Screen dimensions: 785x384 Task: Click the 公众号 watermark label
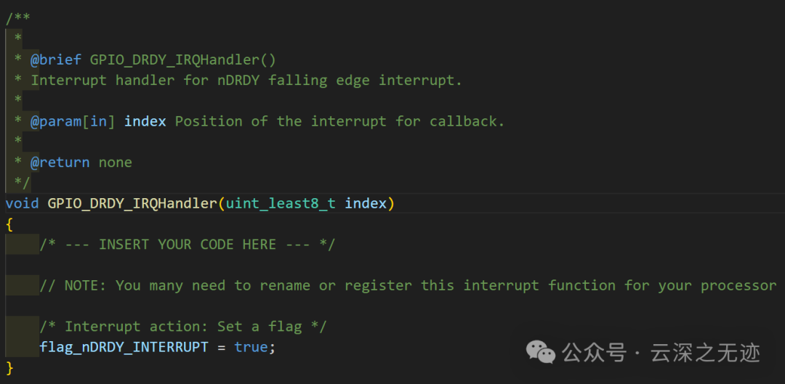click(594, 354)
